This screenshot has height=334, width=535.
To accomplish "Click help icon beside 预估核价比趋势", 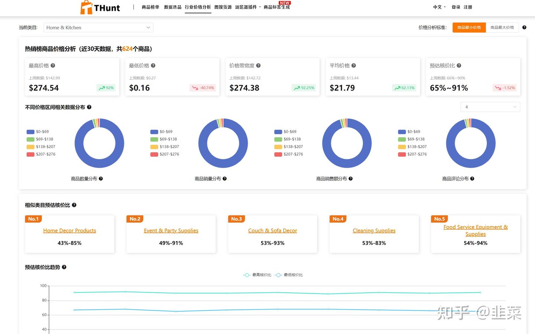I will 64,267.
